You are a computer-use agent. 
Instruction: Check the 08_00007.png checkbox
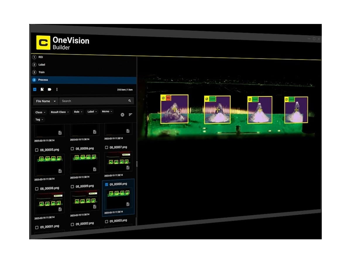pos(106,147)
